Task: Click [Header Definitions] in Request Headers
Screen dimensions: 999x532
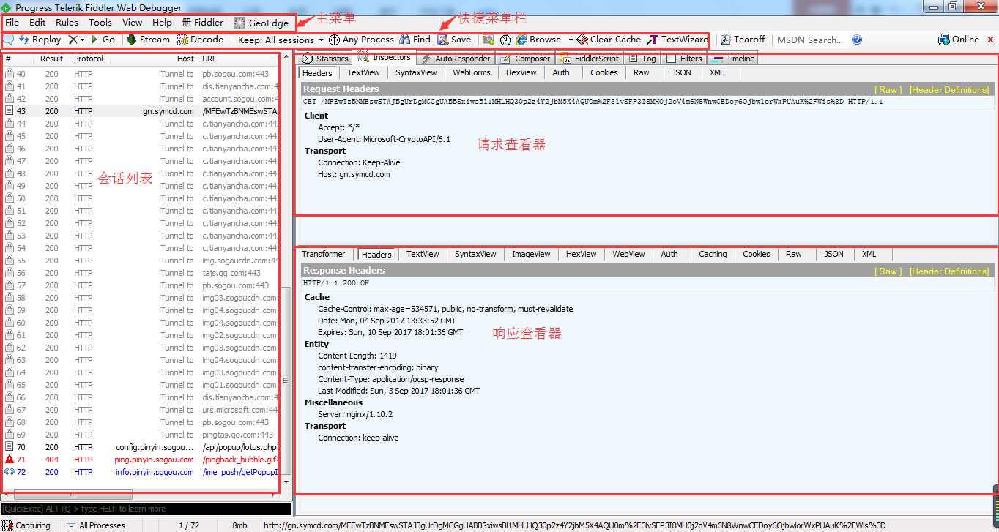Action: tap(948, 89)
